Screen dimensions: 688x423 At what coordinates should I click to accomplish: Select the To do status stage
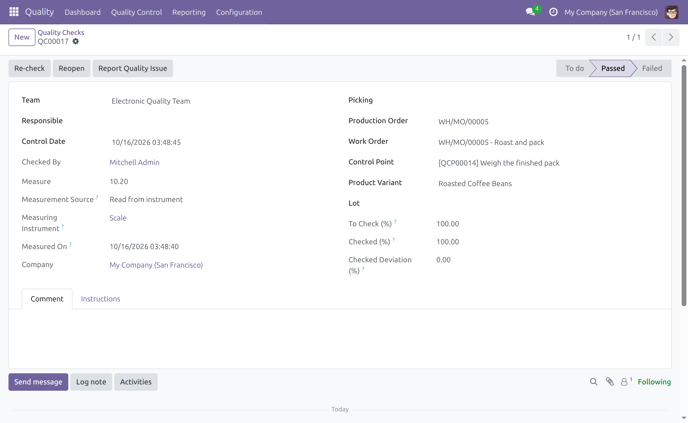click(574, 68)
